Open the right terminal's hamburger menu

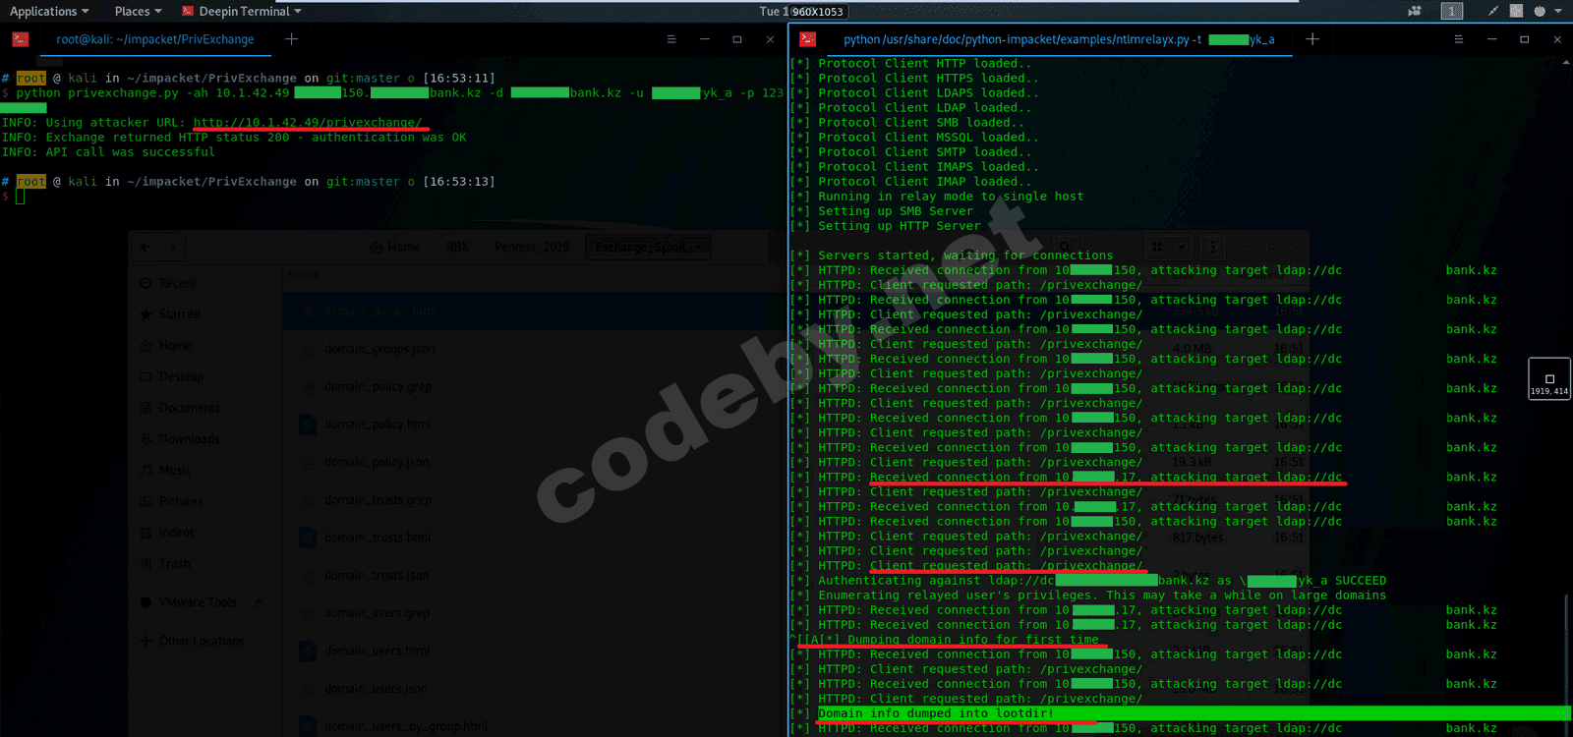pos(1459,39)
